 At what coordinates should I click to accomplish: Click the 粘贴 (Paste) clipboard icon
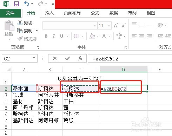coord(9,26)
